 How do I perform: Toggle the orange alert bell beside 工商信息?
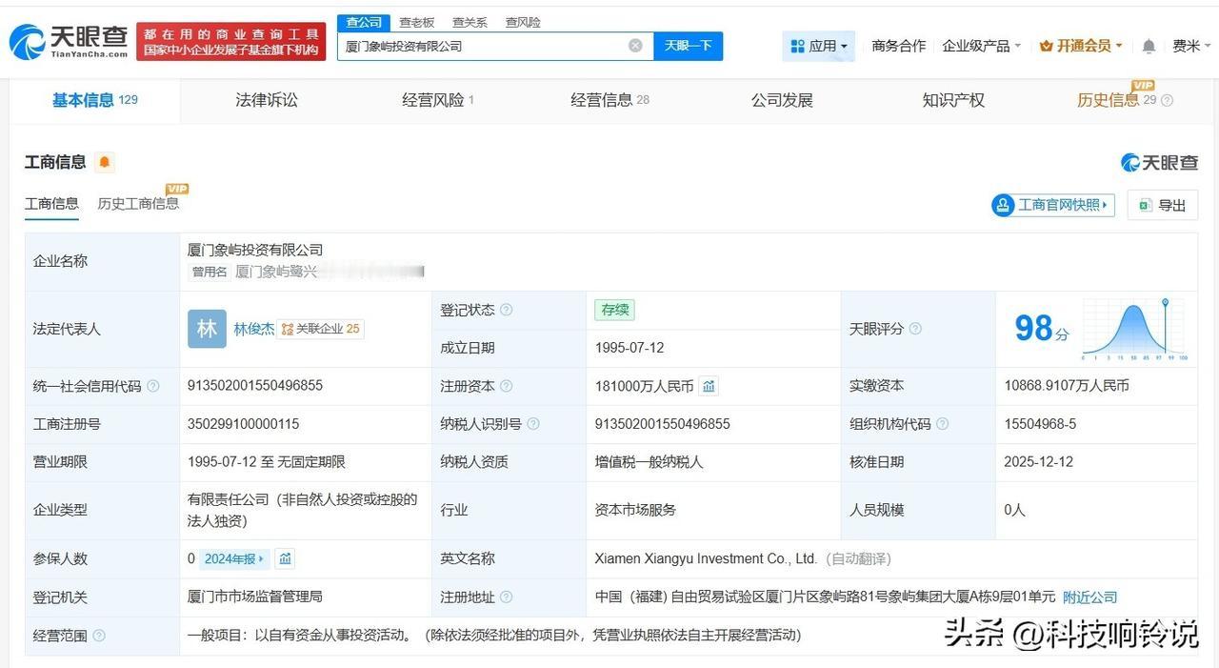tap(105, 162)
